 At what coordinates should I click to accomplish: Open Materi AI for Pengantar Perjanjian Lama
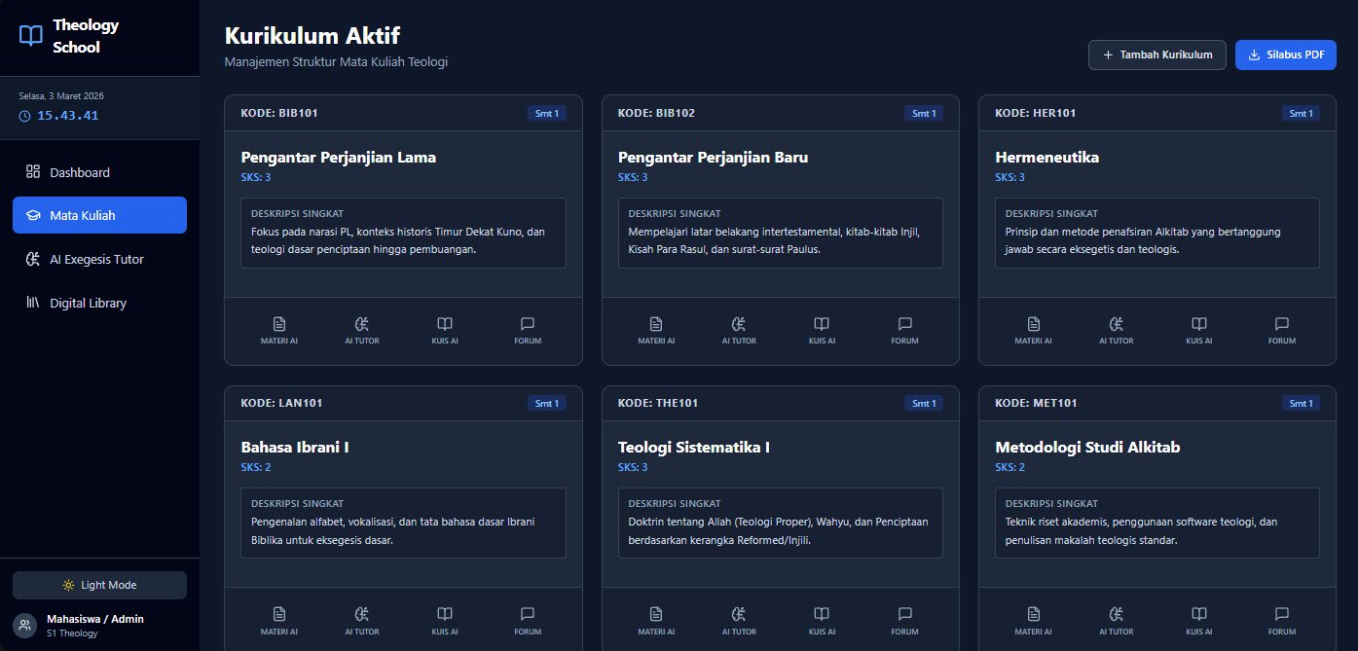pos(278,331)
